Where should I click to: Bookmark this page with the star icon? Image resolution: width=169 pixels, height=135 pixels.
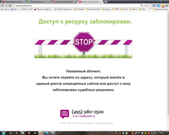click(150, 6)
